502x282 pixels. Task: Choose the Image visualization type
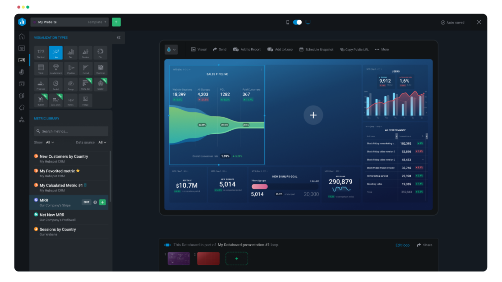tap(85, 101)
